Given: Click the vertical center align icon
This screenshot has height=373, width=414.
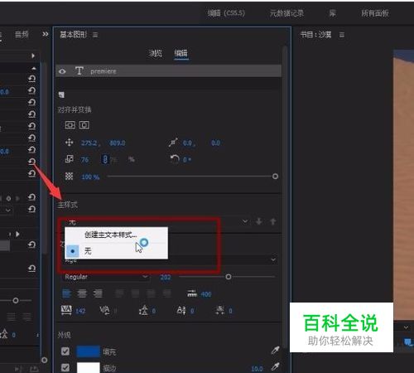Looking at the screenshot, I should click(70, 125).
